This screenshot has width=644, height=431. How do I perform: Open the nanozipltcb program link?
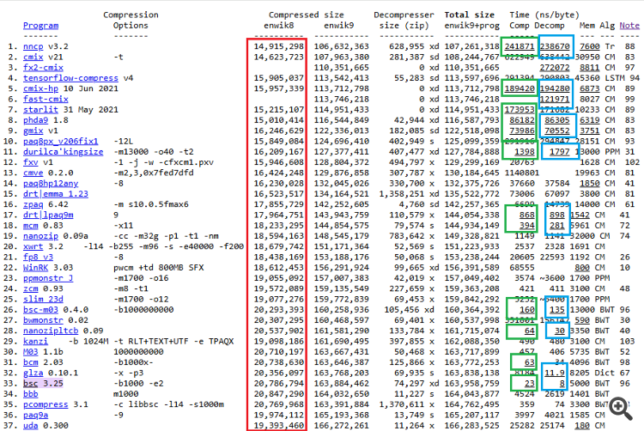51,331
